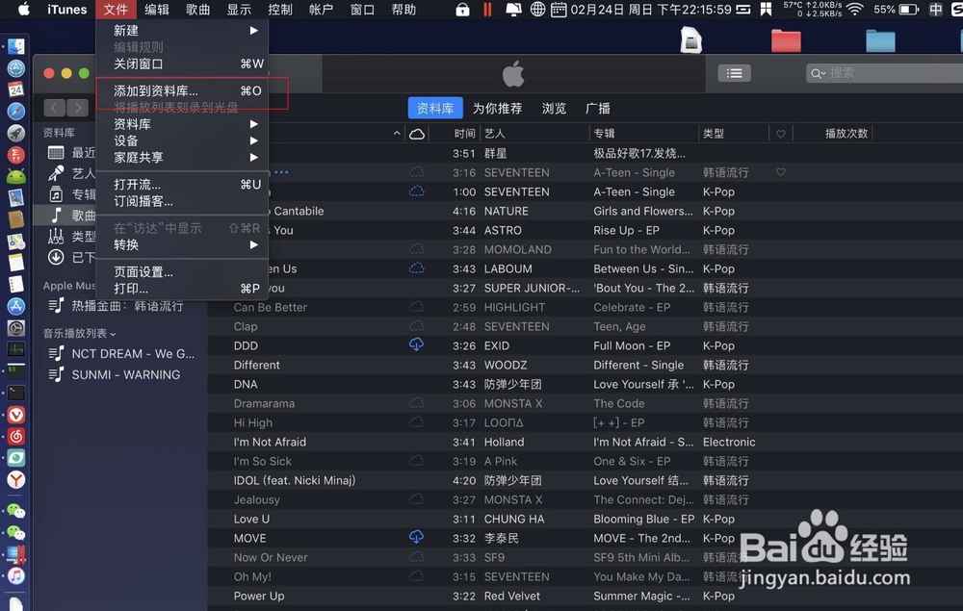This screenshot has width=963, height=611.
Task: Open Yandex browser from the Dock
Action: point(16,480)
